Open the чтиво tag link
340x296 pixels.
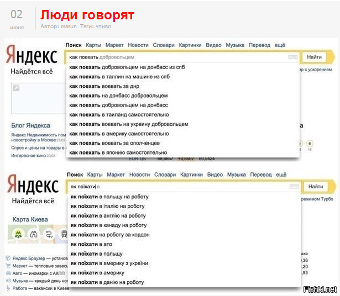point(103,27)
